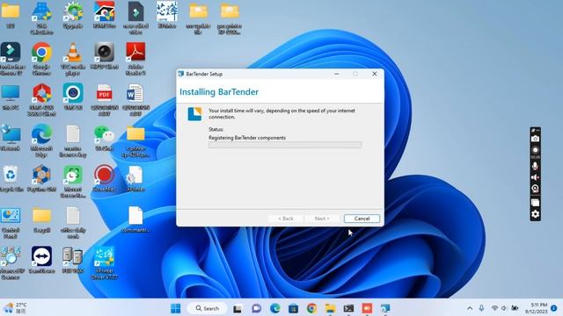
Task: Open File Explorer from the taskbar
Action: (x=331, y=308)
